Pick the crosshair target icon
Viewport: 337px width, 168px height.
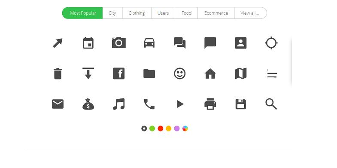click(271, 43)
